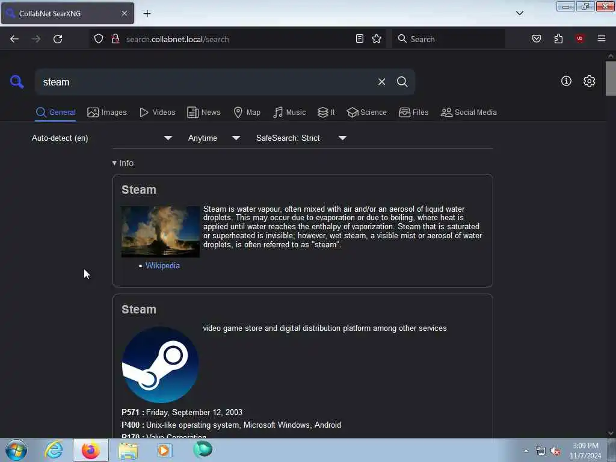Open tracking protection shield icon

click(x=99, y=39)
